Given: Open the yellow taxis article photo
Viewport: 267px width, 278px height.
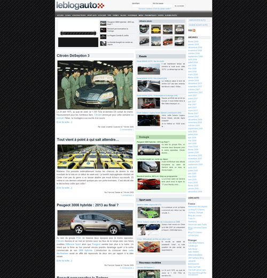Looking at the screenshot, I should tap(95, 157).
